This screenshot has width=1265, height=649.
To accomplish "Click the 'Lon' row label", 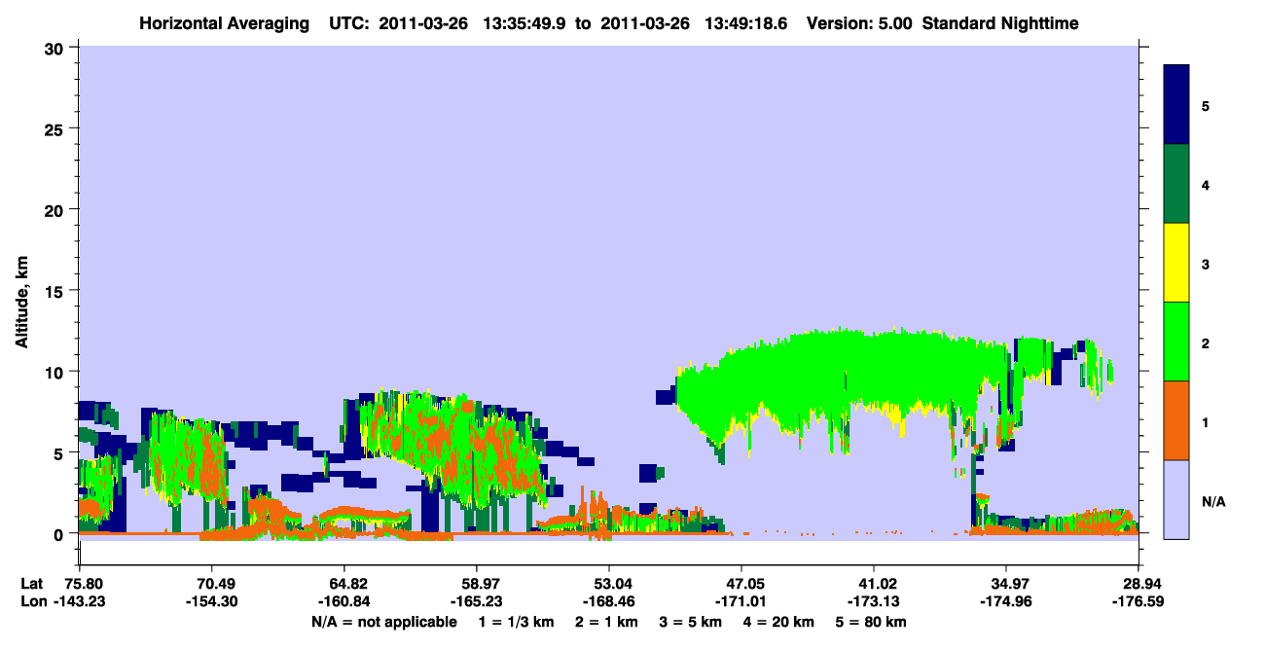I will coord(32,601).
